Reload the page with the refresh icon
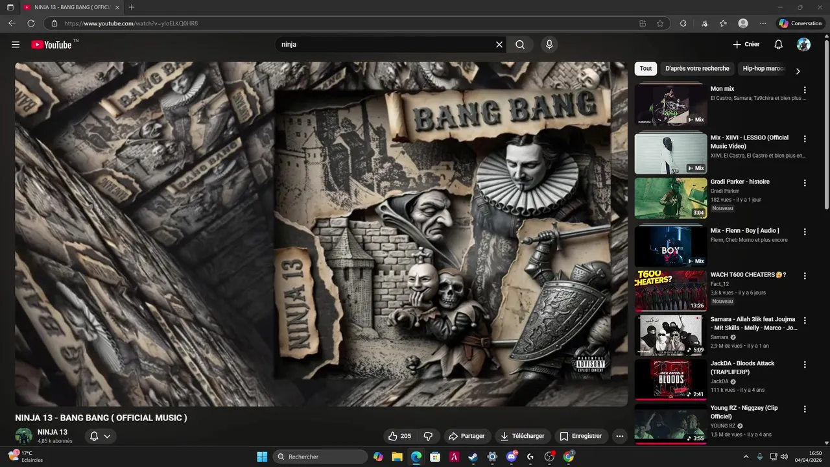Viewport: 830px width, 467px height. [x=31, y=23]
